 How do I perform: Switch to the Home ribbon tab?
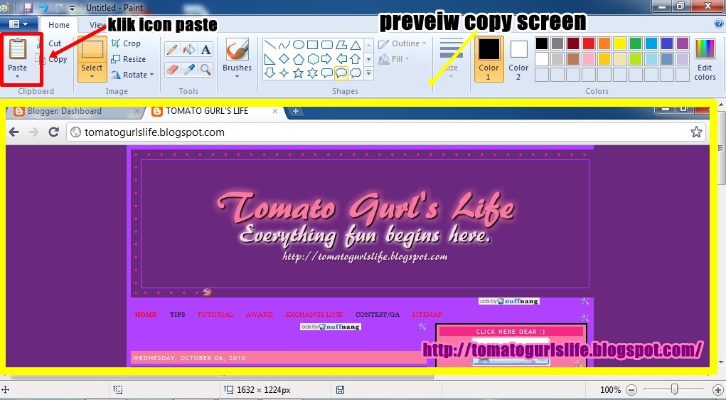[x=59, y=25]
